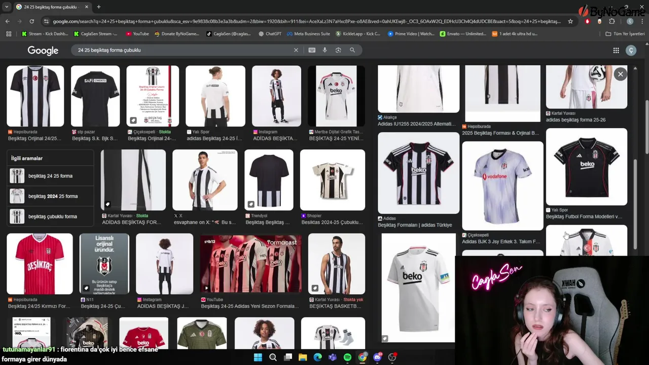The image size is (649, 365).
Task: Open Task View in the taskbar
Action: point(288,357)
